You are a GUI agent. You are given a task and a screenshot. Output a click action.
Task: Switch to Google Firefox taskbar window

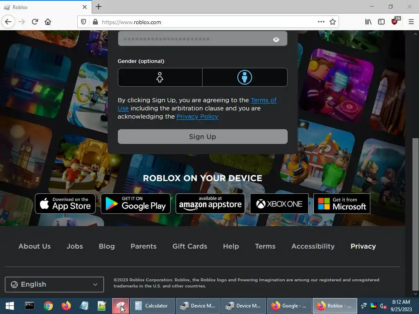click(x=289, y=306)
